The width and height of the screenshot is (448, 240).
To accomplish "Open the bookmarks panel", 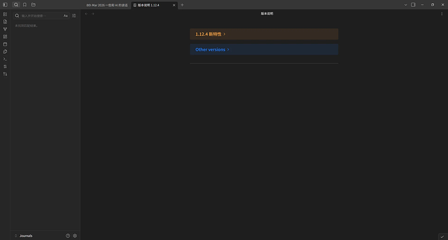I will [25, 5].
